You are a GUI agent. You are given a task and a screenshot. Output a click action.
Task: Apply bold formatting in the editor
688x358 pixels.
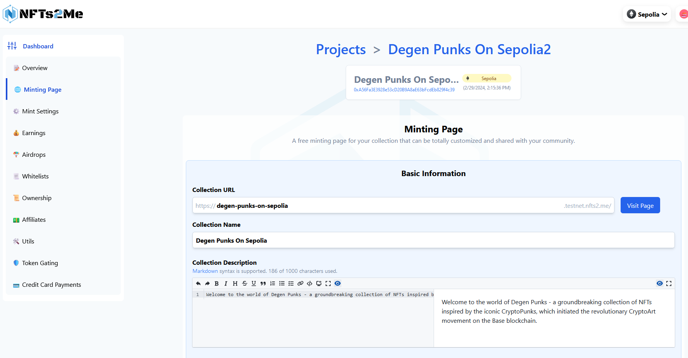pos(217,283)
